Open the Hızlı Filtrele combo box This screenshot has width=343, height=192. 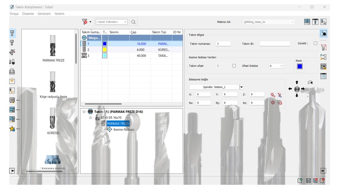(x=112, y=22)
